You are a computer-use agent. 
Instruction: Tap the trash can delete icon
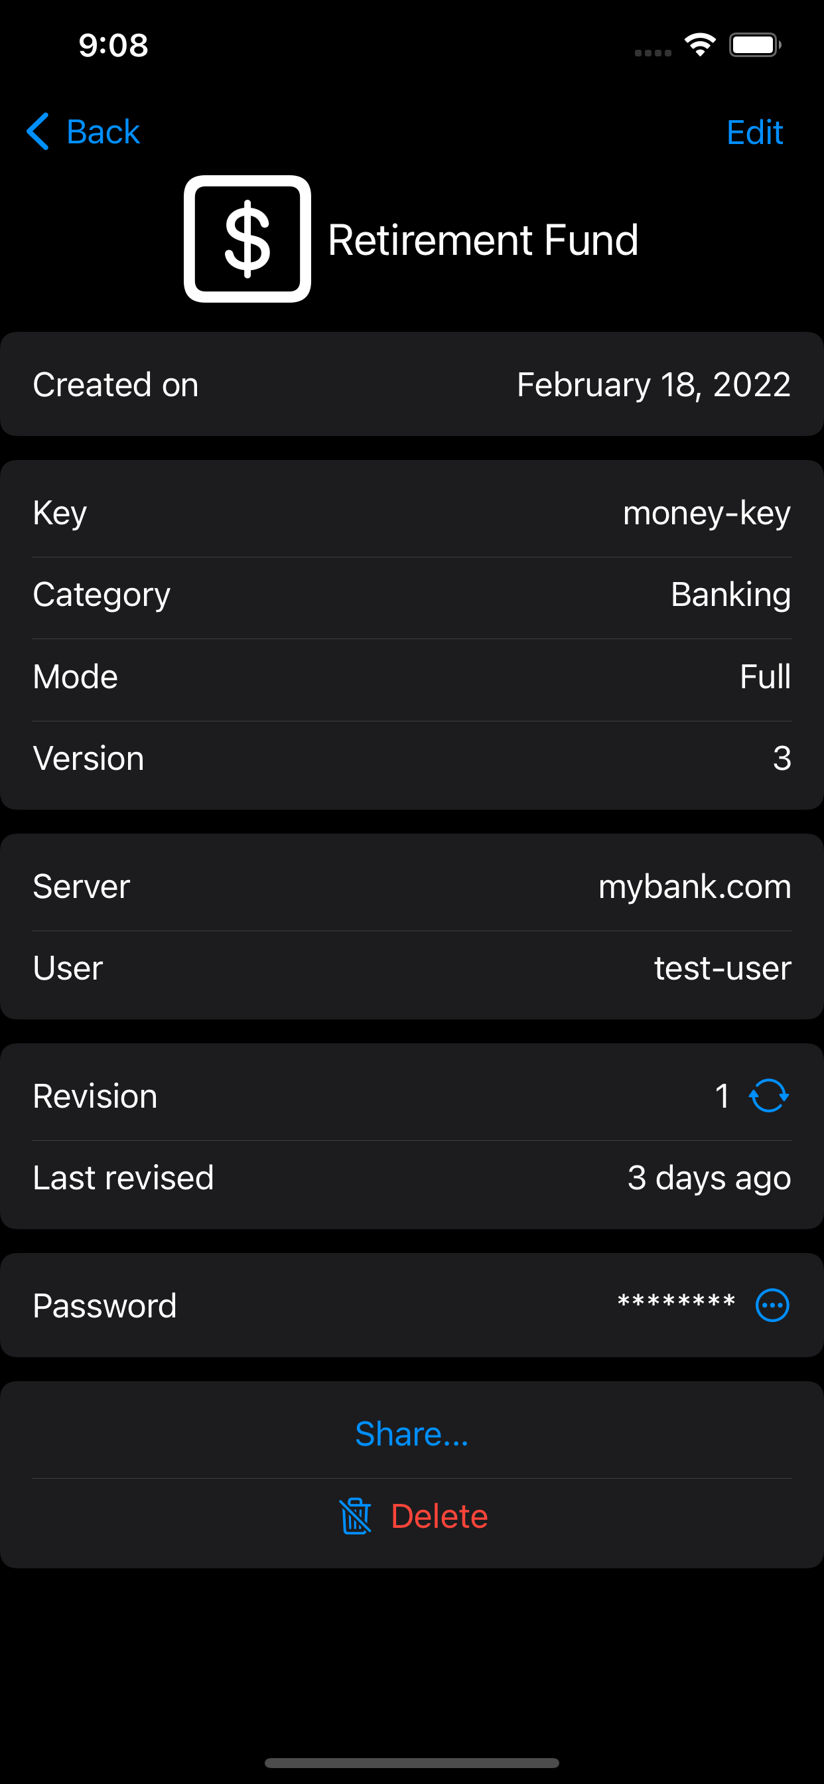tap(355, 1516)
